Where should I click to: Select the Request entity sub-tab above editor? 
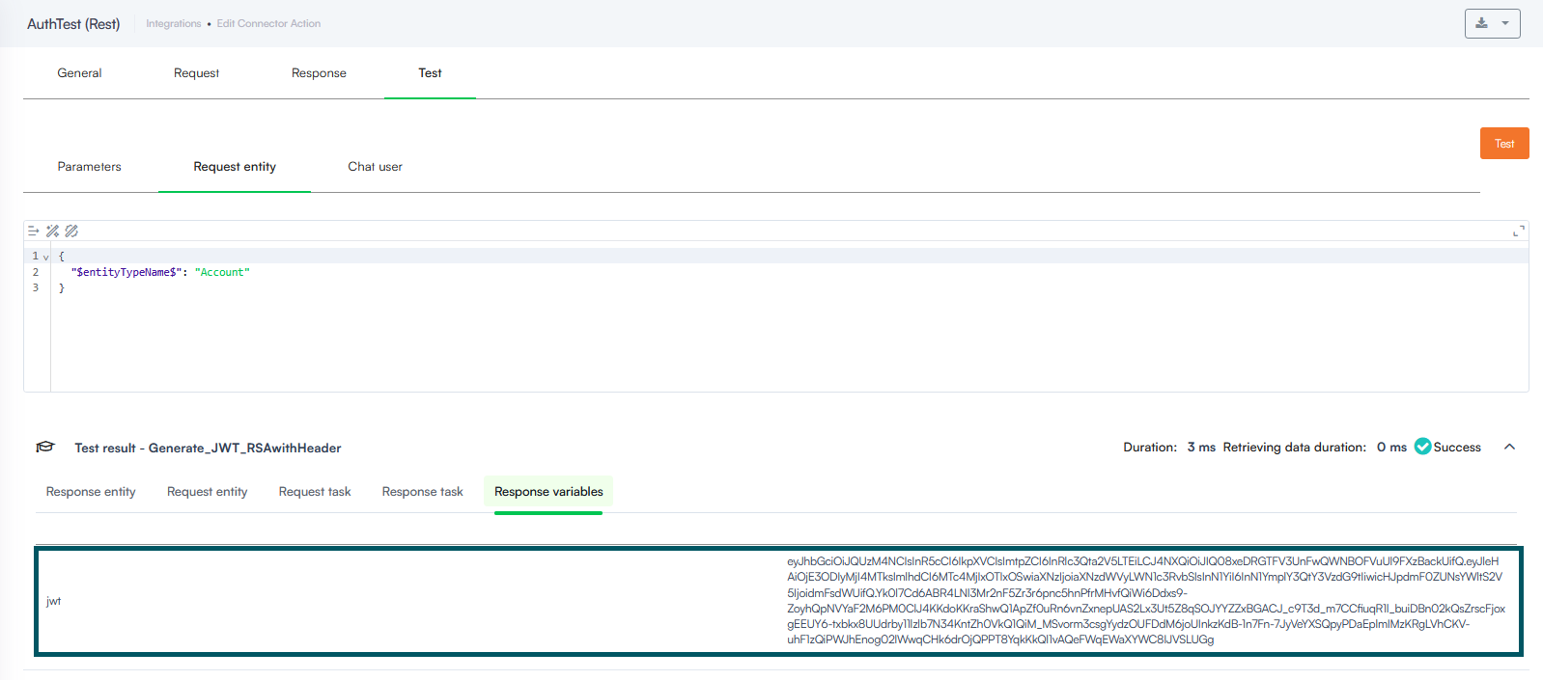point(235,166)
